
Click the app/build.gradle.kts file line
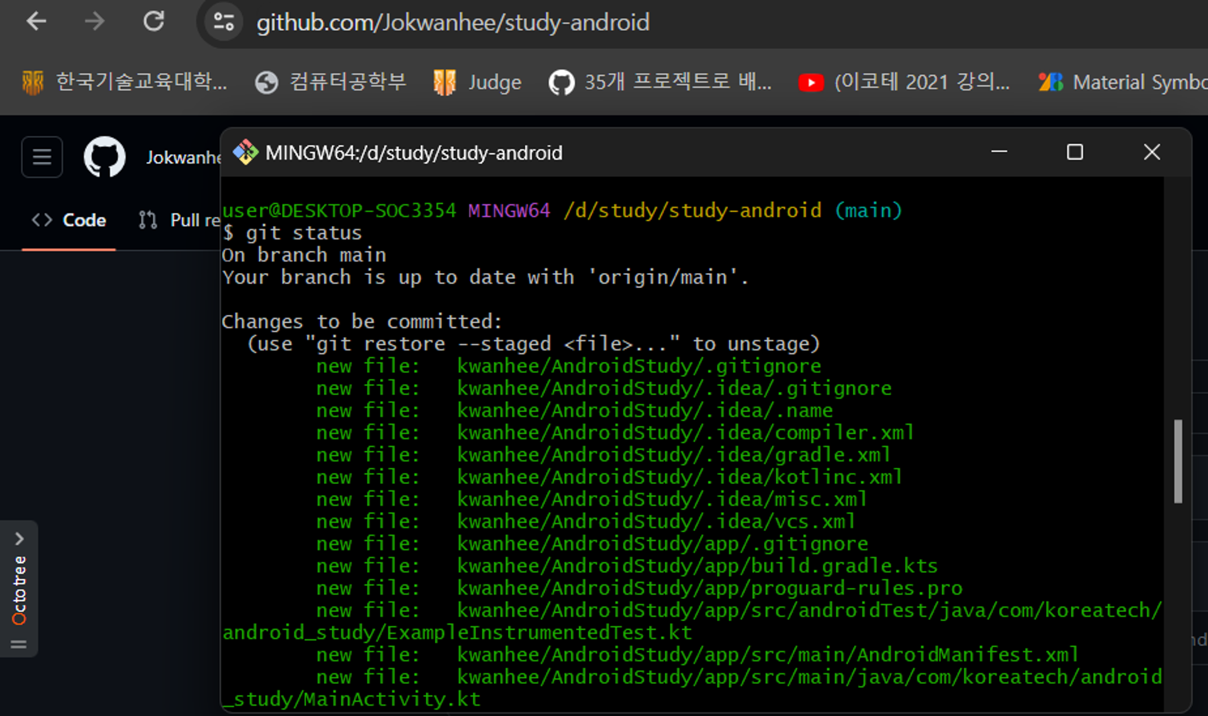pyautogui.click(x=627, y=566)
